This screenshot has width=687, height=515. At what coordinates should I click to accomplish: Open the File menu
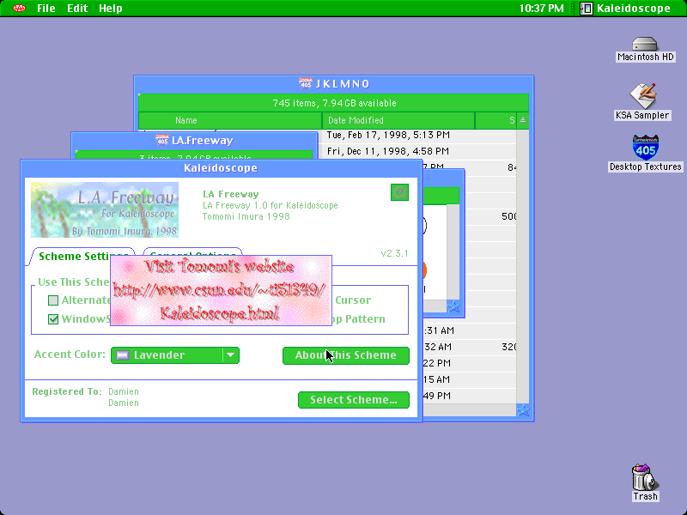click(46, 8)
